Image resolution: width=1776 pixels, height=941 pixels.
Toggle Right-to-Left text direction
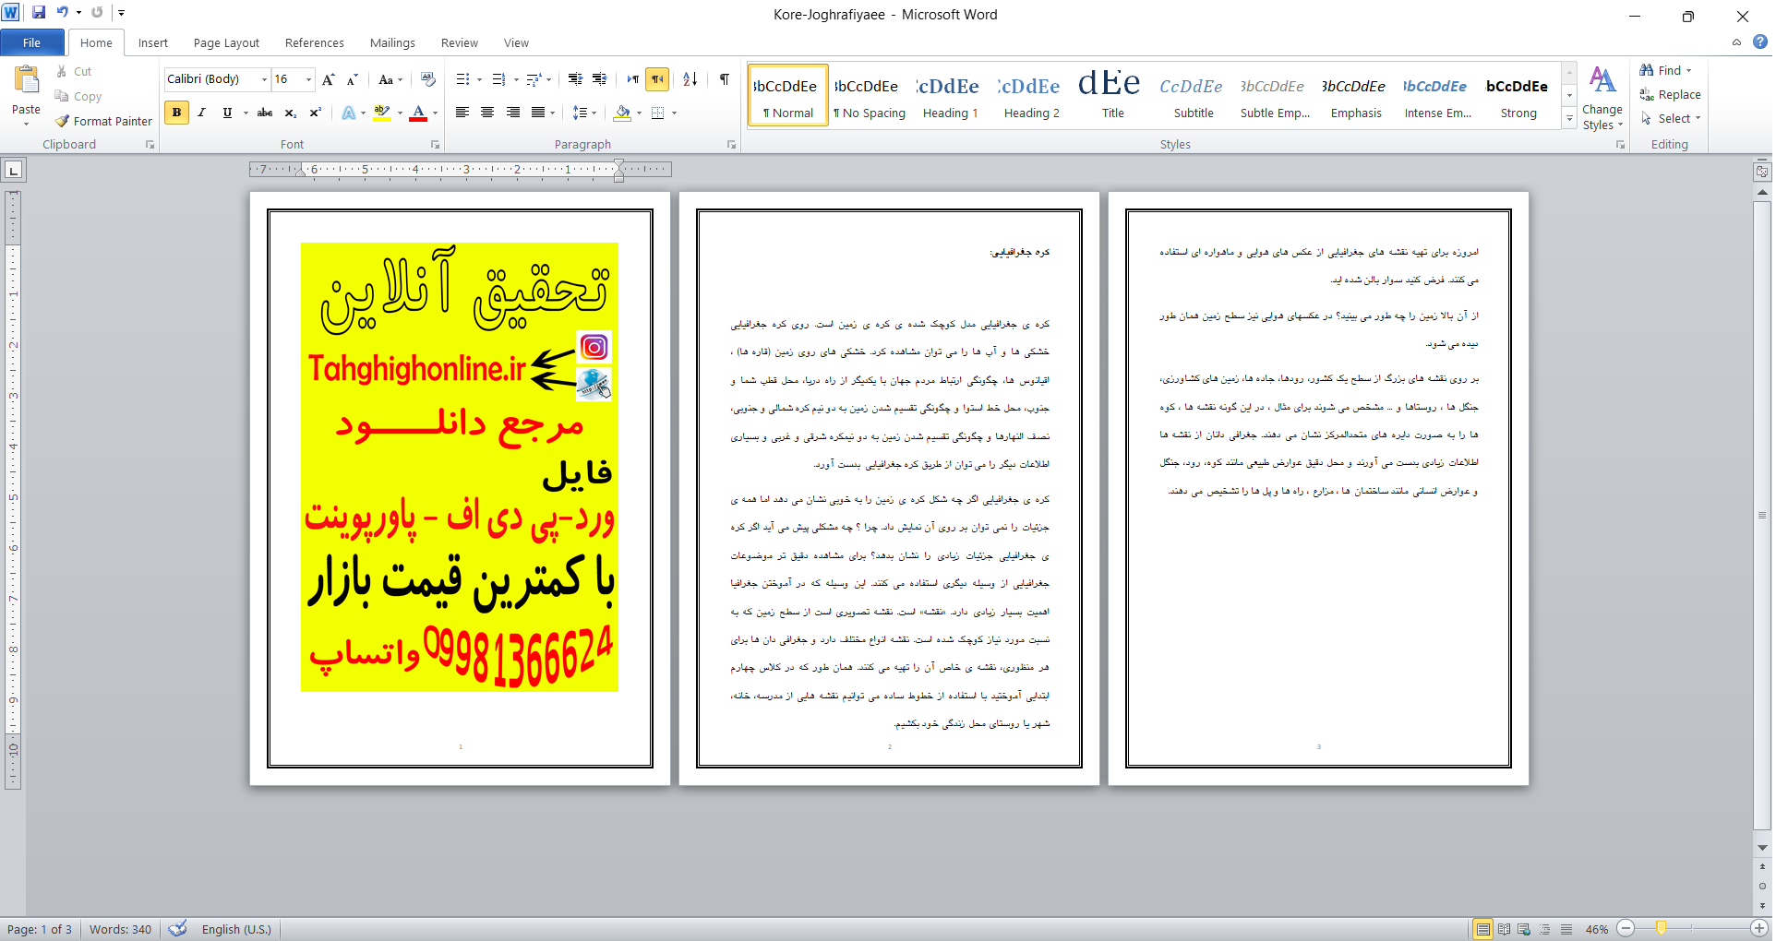657,79
